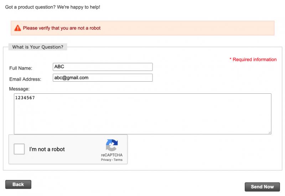Focus the Full Name input field
285x196 pixels.
(103, 67)
